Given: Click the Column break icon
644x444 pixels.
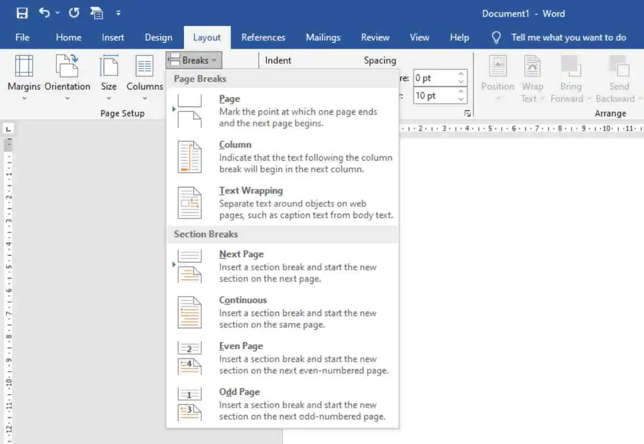Looking at the screenshot, I should click(x=189, y=157).
